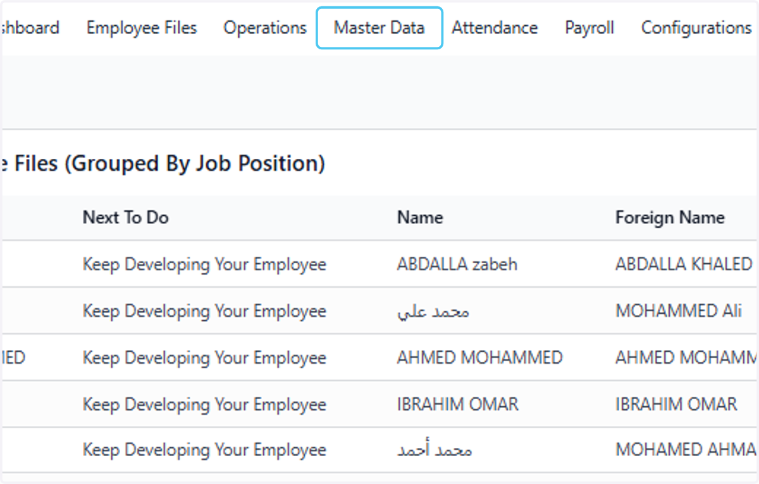Sort by the Name column header

420,218
